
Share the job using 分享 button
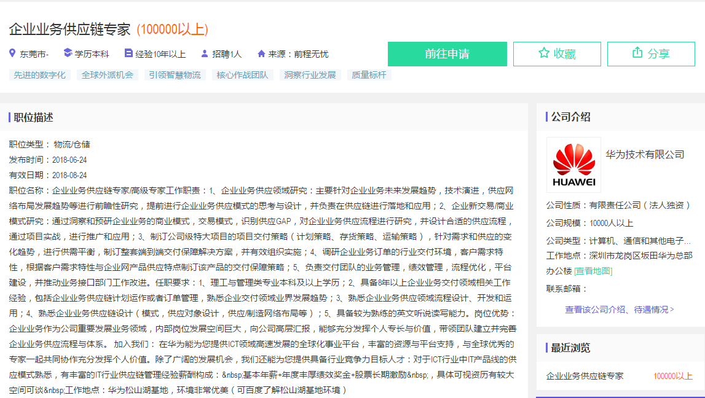(651, 54)
